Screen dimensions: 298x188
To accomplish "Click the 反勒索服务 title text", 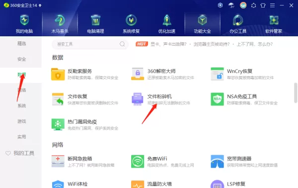I will coord(80,71).
